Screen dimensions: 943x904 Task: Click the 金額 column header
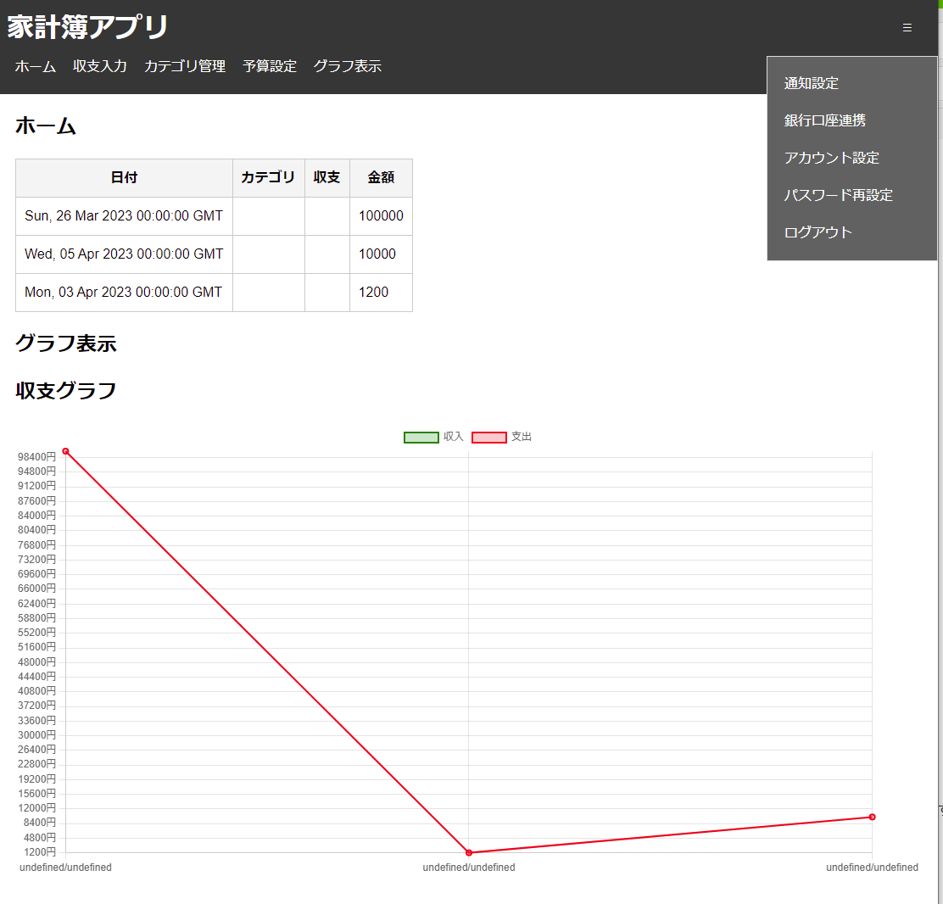[x=381, y=177]
